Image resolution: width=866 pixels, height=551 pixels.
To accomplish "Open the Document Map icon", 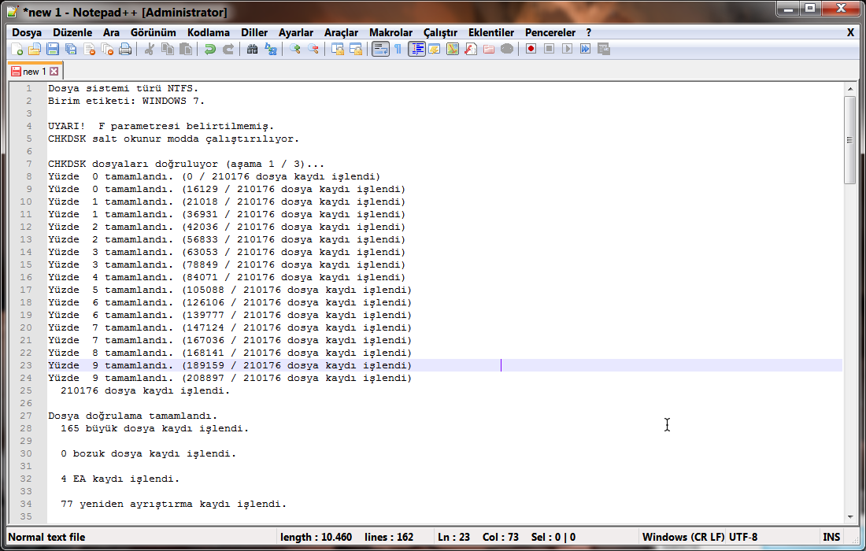I will pos(453,49).
